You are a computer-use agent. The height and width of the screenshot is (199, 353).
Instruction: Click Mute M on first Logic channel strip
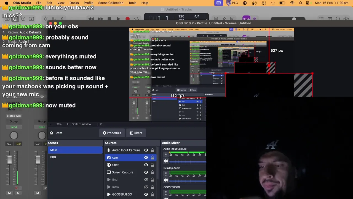pyautogui.click(x=9, y=193)
